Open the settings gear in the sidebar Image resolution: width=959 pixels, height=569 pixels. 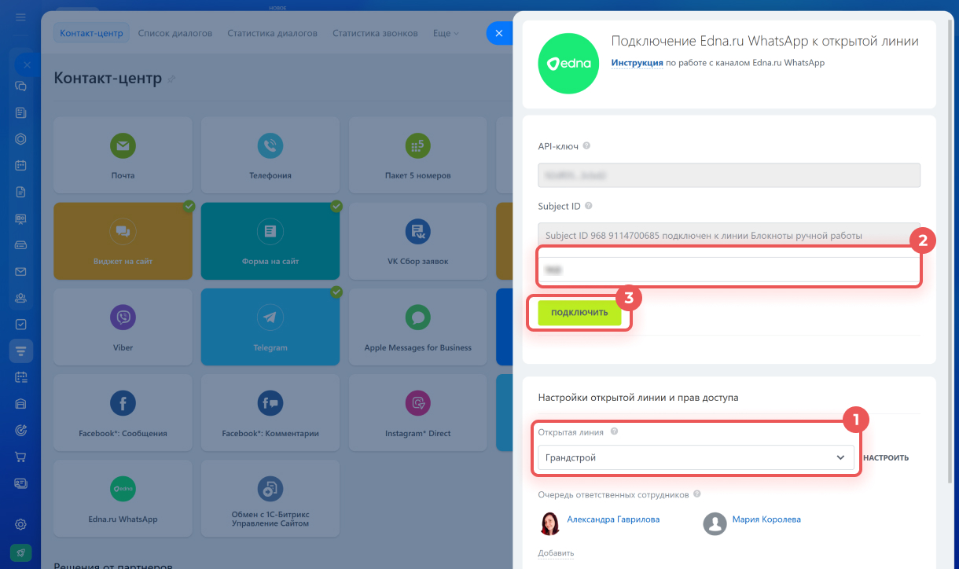click(x=21, y=524)
